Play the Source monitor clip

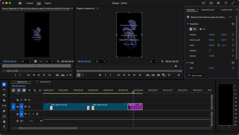39,75
